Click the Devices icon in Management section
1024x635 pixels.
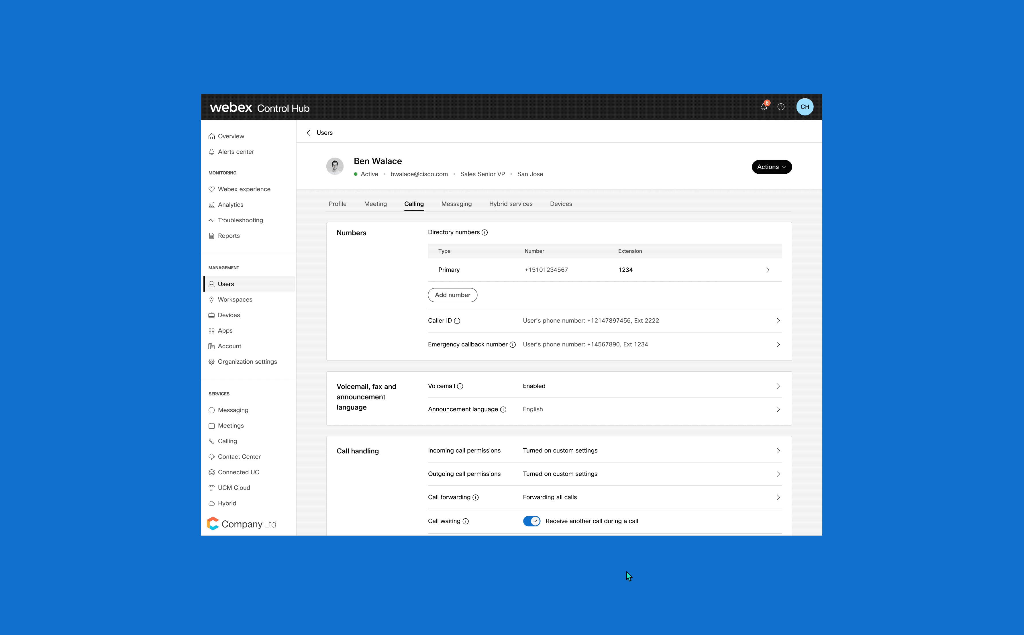(x=212, y=315)
